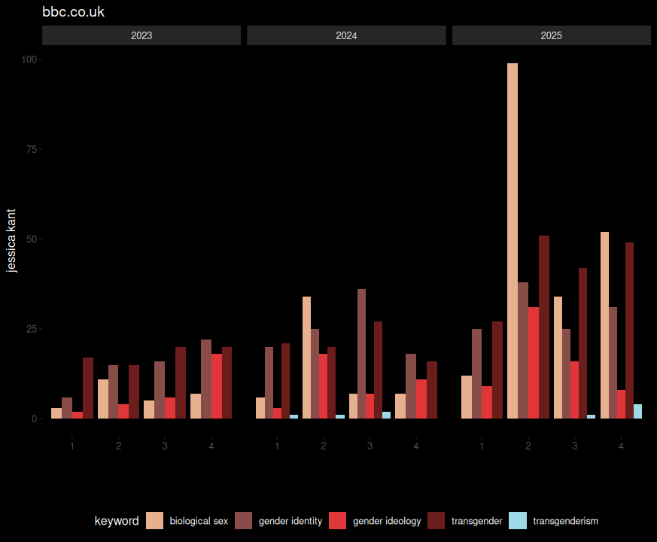Click the 'keyword' legend title
Screen dimensions: 657x542
click(x=117, y=521)
